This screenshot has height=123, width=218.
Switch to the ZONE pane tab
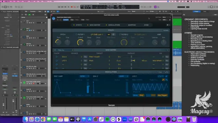click(146, 25)
